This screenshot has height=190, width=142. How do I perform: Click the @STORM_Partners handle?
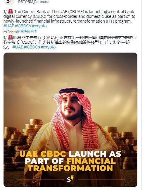[x=33, y=2]
